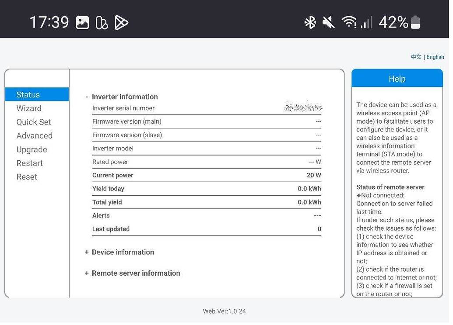The image size is (453, 325).
Task: Switch language to Chinese (中文)
Action: coord(416,57)
